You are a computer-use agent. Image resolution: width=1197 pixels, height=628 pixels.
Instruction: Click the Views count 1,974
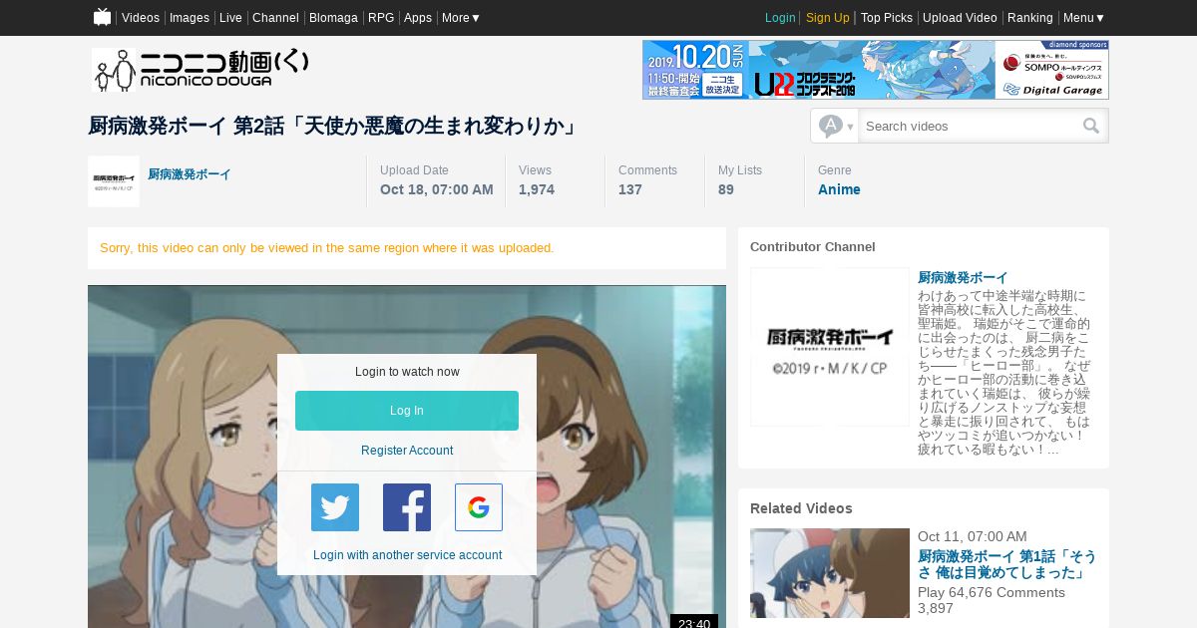point(537,189)
